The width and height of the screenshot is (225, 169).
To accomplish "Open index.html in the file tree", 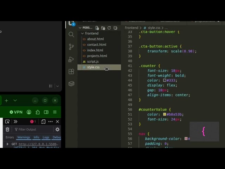I will tap(95, 50).
